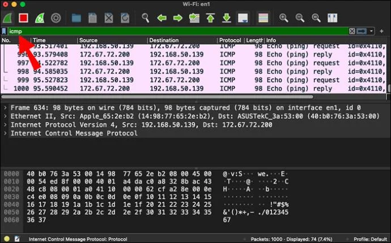Select the Internet Protocol Version 4 row text
The width and height of the screenshot is (391, 243).
click(x=142, y=125)
